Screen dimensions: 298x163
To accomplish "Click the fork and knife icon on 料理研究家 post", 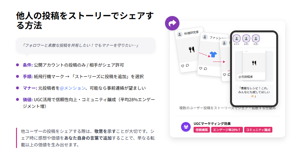I will (192, 49).
